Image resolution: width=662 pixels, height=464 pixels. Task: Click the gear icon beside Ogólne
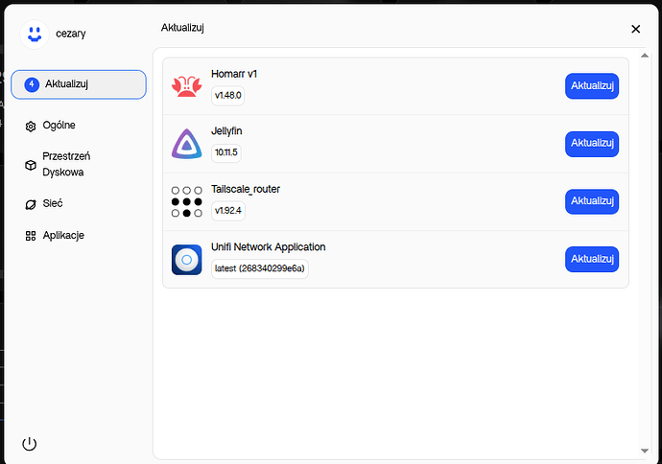pos(31,126)
